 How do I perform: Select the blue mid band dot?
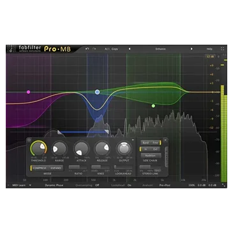[x=97, y=92]
